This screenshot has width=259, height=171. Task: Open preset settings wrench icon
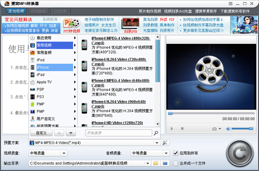click(x=165, y=143)
